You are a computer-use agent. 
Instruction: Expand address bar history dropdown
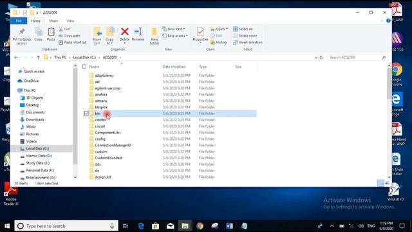(x=316, y=57)
